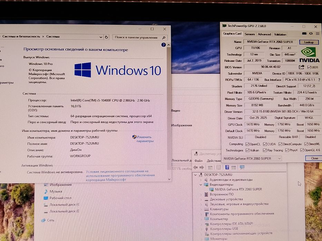Click the Видеоадаптеры category icon in Device Manager
Image resolution: width=322 pixels, height=241 pixels.
[x=206, y=185]
